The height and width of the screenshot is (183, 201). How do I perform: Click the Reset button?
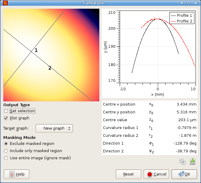click(x=128, y=174)
